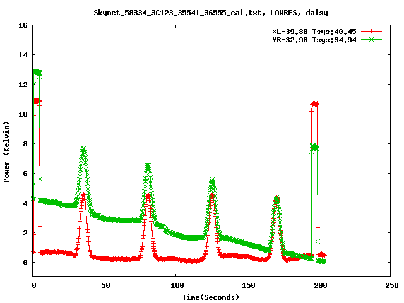Select the legend entry 'XL-39.88 Tsys:40.45'

point(314,32)
